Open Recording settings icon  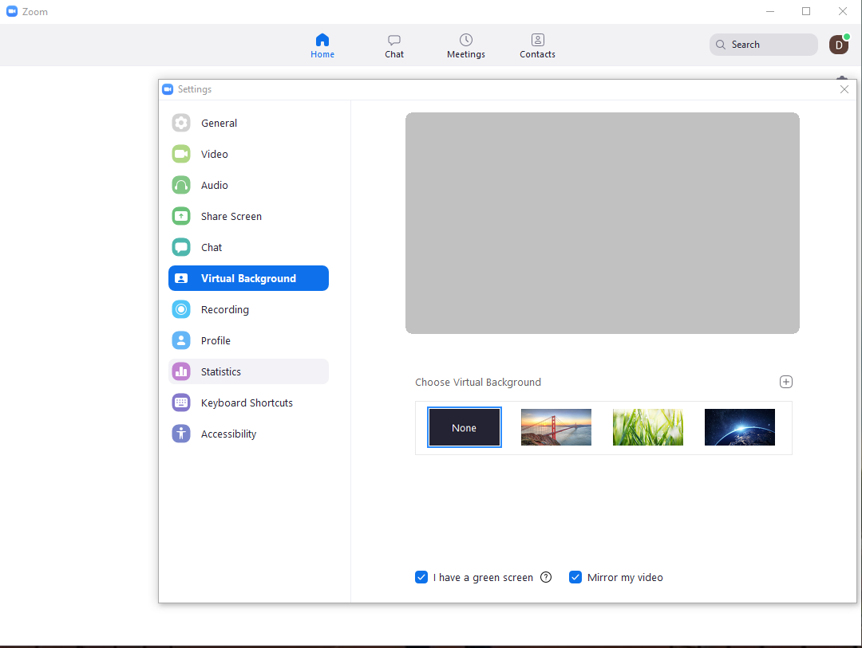[181, 309]
